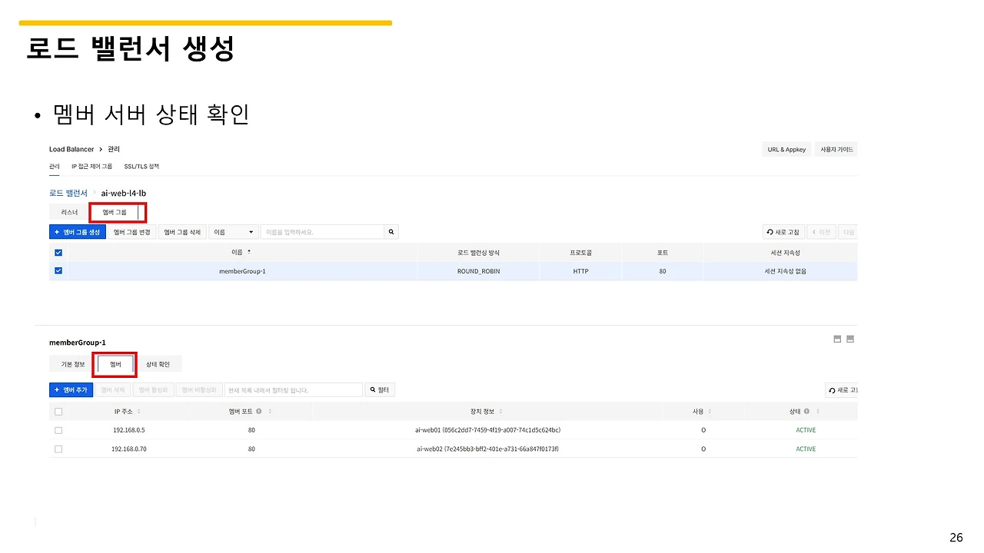Image resolution: width=984 pixels, height=553 pixels.
Task: Click the 멤버 추가 button
Action: [x=72, y=390]
